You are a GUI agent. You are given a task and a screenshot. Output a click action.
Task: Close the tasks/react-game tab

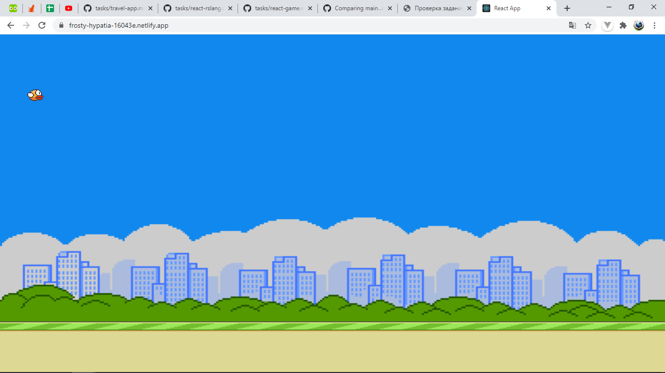coord(310,8)
